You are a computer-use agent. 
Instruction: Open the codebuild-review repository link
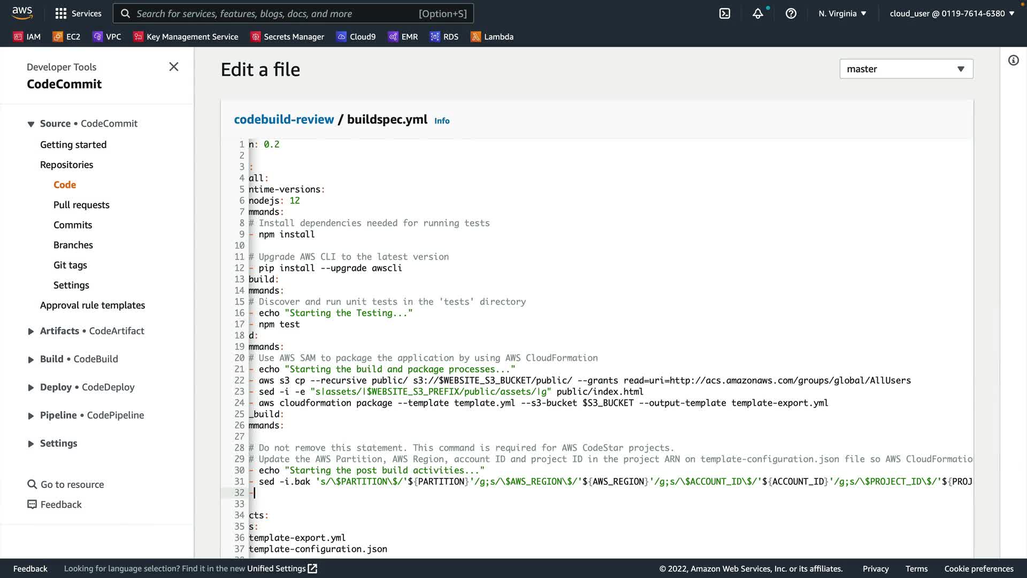point(283,119)
